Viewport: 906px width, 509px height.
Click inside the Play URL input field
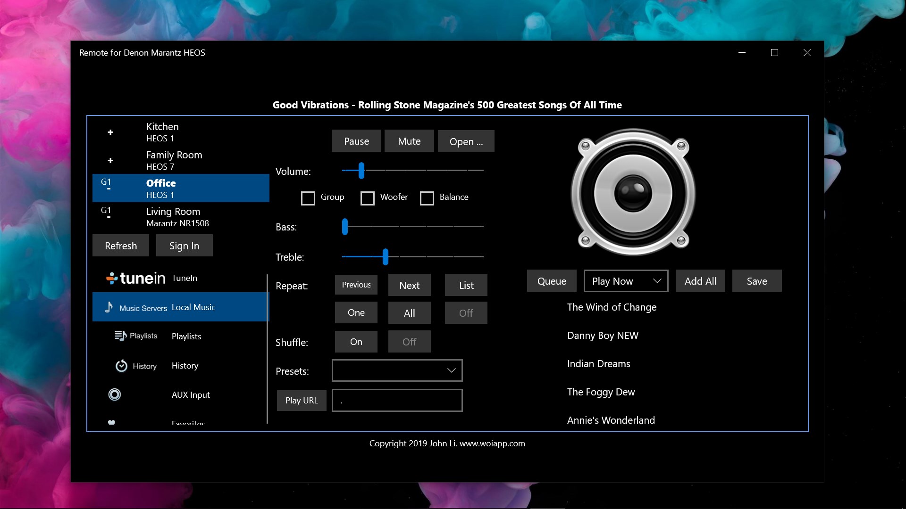point(397,400)
